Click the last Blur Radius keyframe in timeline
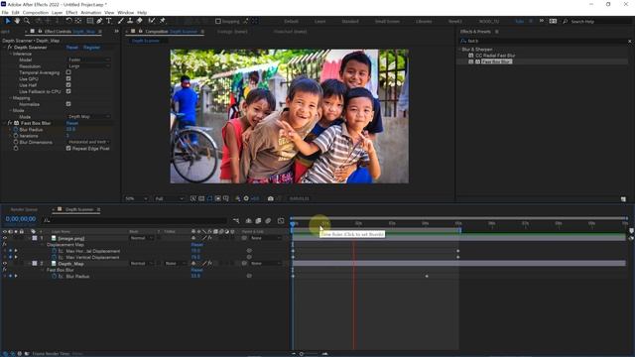 (427, 276)
